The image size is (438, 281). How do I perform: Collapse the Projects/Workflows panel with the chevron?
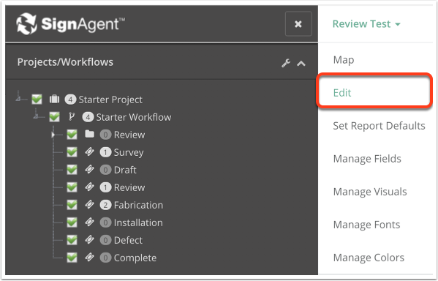pyautogui.click(x=301, y=64)
